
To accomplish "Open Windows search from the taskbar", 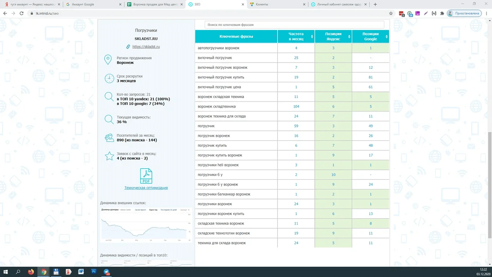I will click(x=18, y=272).
